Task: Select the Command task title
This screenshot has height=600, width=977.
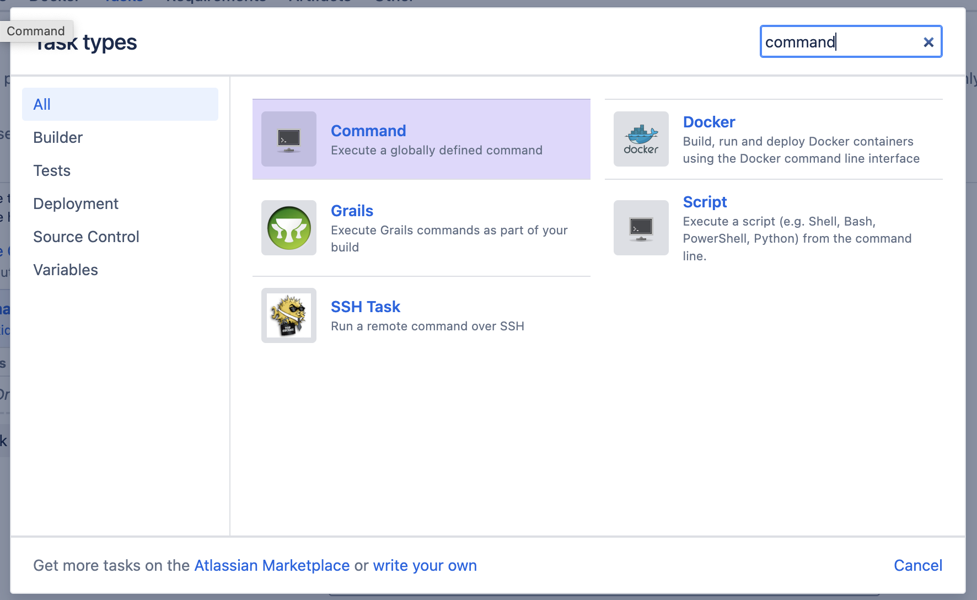Action: click(x=368, y=131)
